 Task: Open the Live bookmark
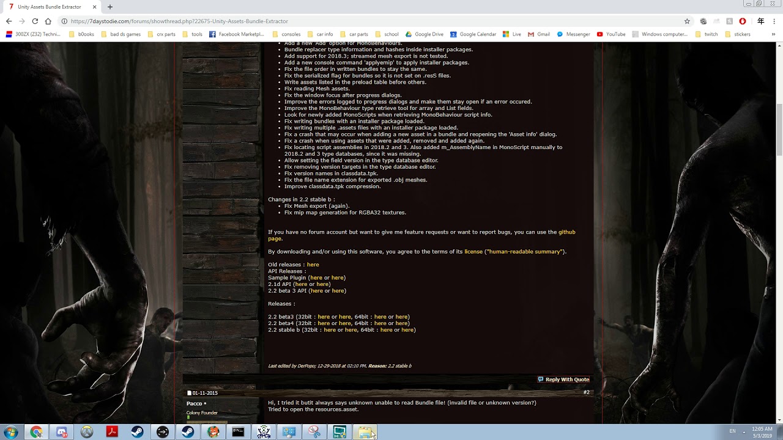click(512, 34)
